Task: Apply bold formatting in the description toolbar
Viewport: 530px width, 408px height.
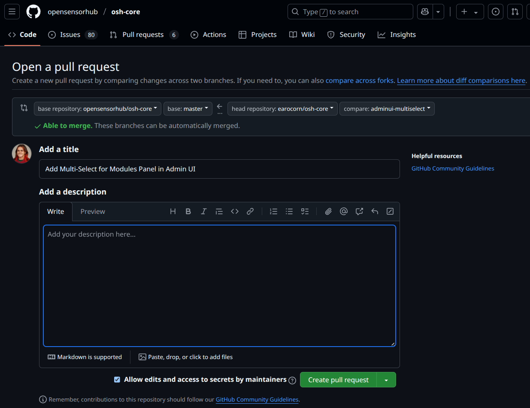Action: click(188, 211)
